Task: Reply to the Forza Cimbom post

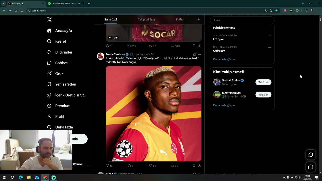Action: [109, 166]
